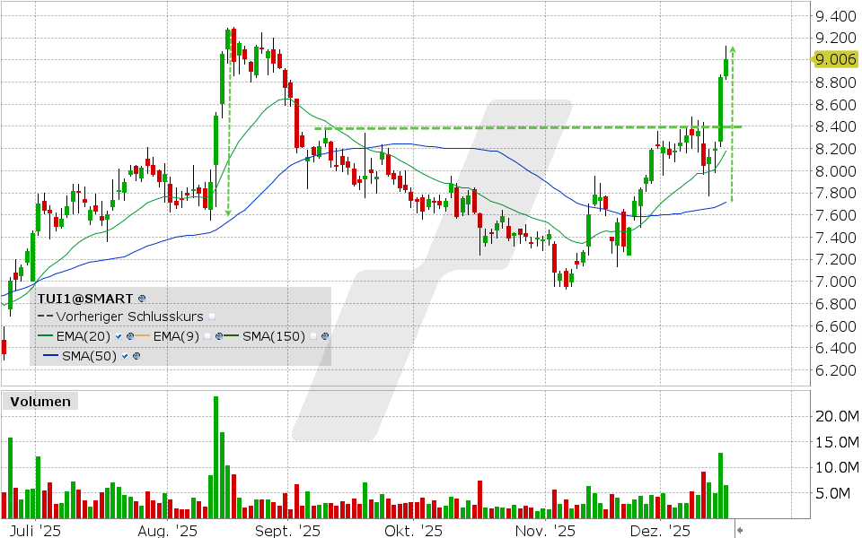Disable the SMA(50) visibility checkbox
This screenshot has width=862, height=538.
pyautogui.click(x=124, y=357)
